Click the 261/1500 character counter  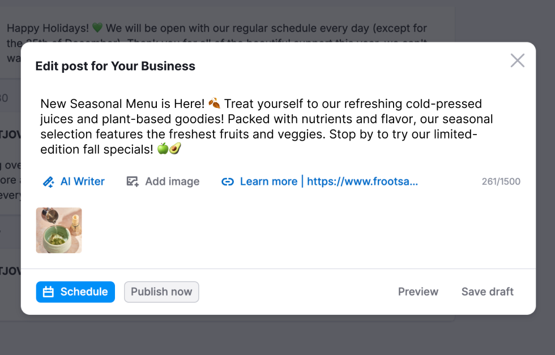click(x=501, y=181)
